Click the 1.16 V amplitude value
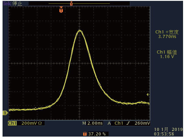The image size is (187, 140). tap(167, 56)
